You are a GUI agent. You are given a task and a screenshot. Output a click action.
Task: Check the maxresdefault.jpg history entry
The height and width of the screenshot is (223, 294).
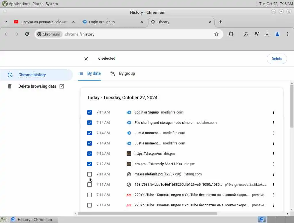pyautogui.click(x=90, y=174)
